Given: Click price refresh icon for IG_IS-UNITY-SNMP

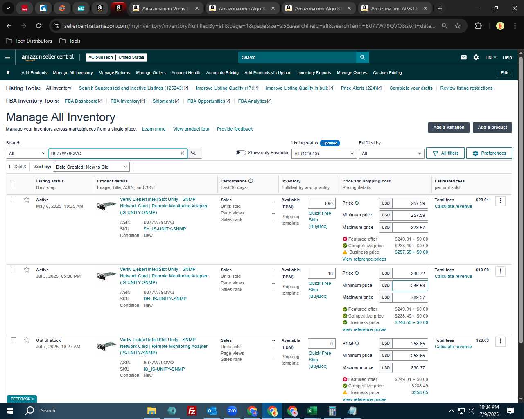Looking at the screenshot, I should coord(357,343).
